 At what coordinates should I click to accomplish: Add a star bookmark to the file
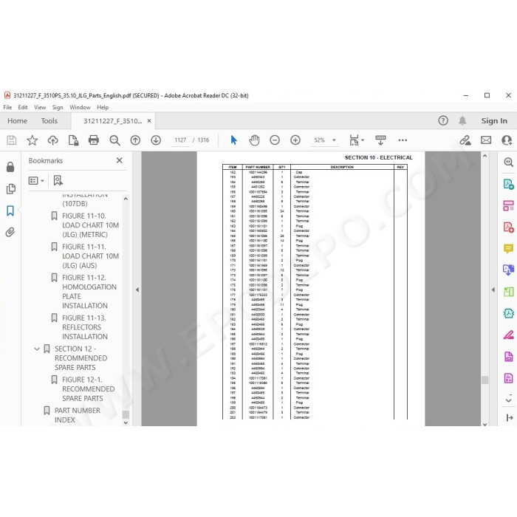(32, 140)
